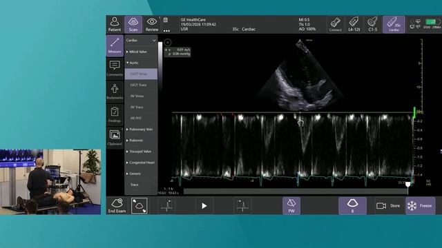The image size is (442, 248).
Task: Open the three-dot more options menu
Action: click(166, 30)
